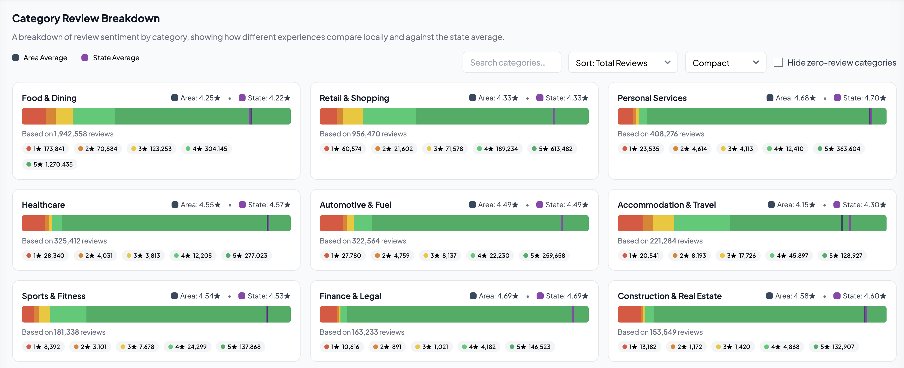This screenshot has width=904, height=368.
Task: Click Retail & Shopping area dark square icon
Action: pyautogui.click(x=472, y=98)
